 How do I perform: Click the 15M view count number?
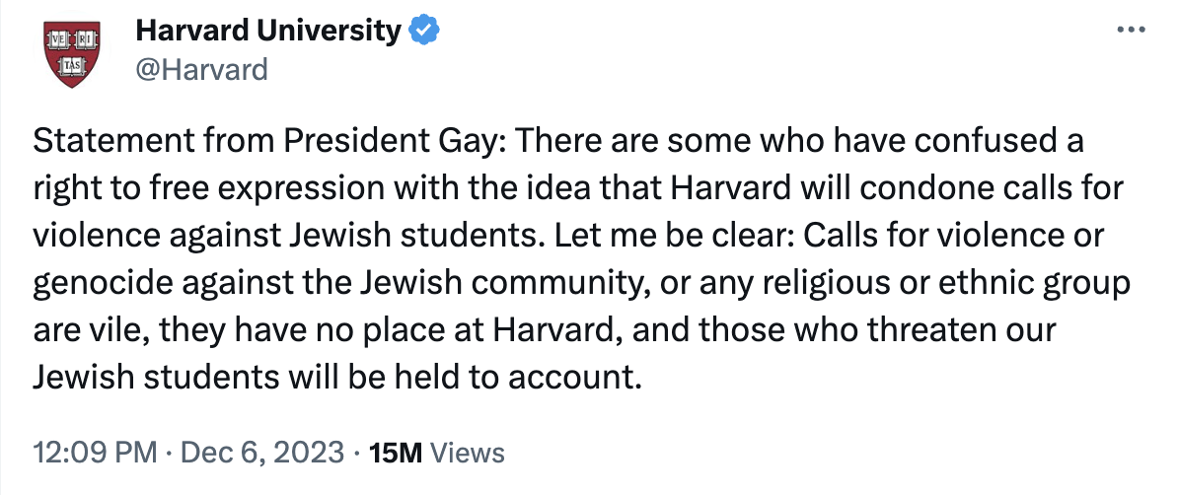[x=394, y=453]
